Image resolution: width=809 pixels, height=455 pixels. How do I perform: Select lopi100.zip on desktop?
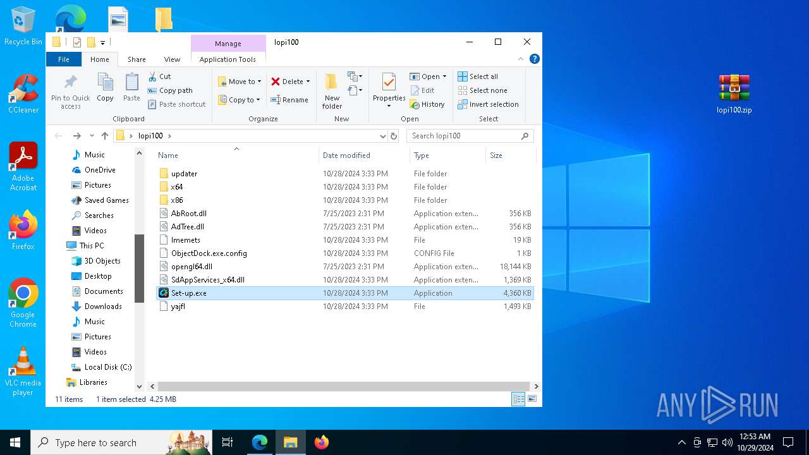tap(734, 94)
